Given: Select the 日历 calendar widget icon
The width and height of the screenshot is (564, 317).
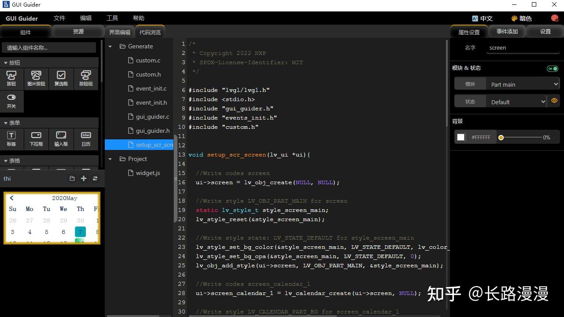Looking at the screenshot, I should pos(85,138).
